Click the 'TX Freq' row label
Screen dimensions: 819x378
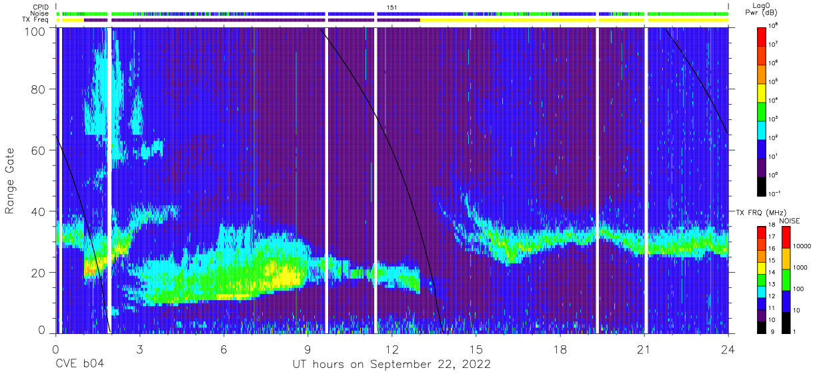(35, 20)
